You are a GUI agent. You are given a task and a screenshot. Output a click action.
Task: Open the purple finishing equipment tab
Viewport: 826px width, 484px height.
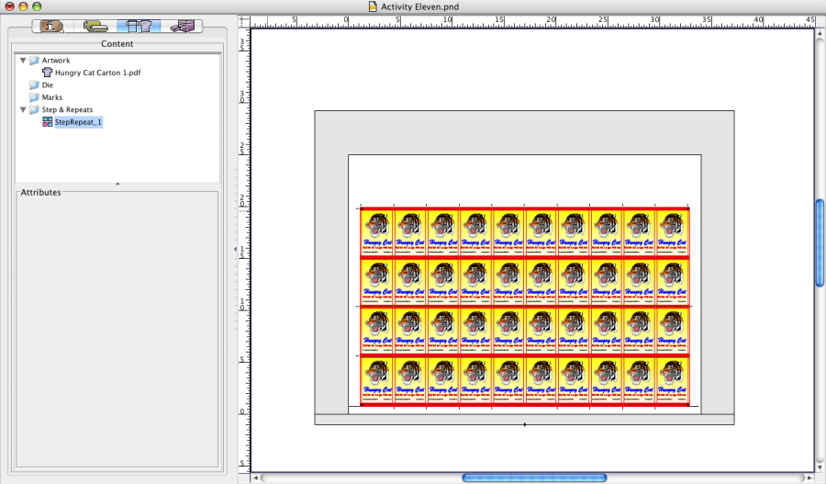point(182,26)
